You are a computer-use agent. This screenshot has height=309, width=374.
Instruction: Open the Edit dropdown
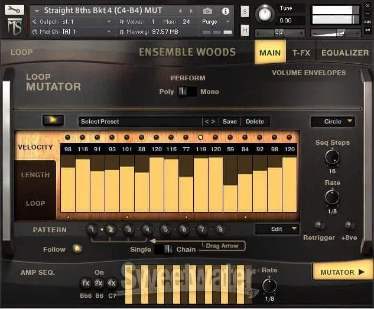coord(277,229)
